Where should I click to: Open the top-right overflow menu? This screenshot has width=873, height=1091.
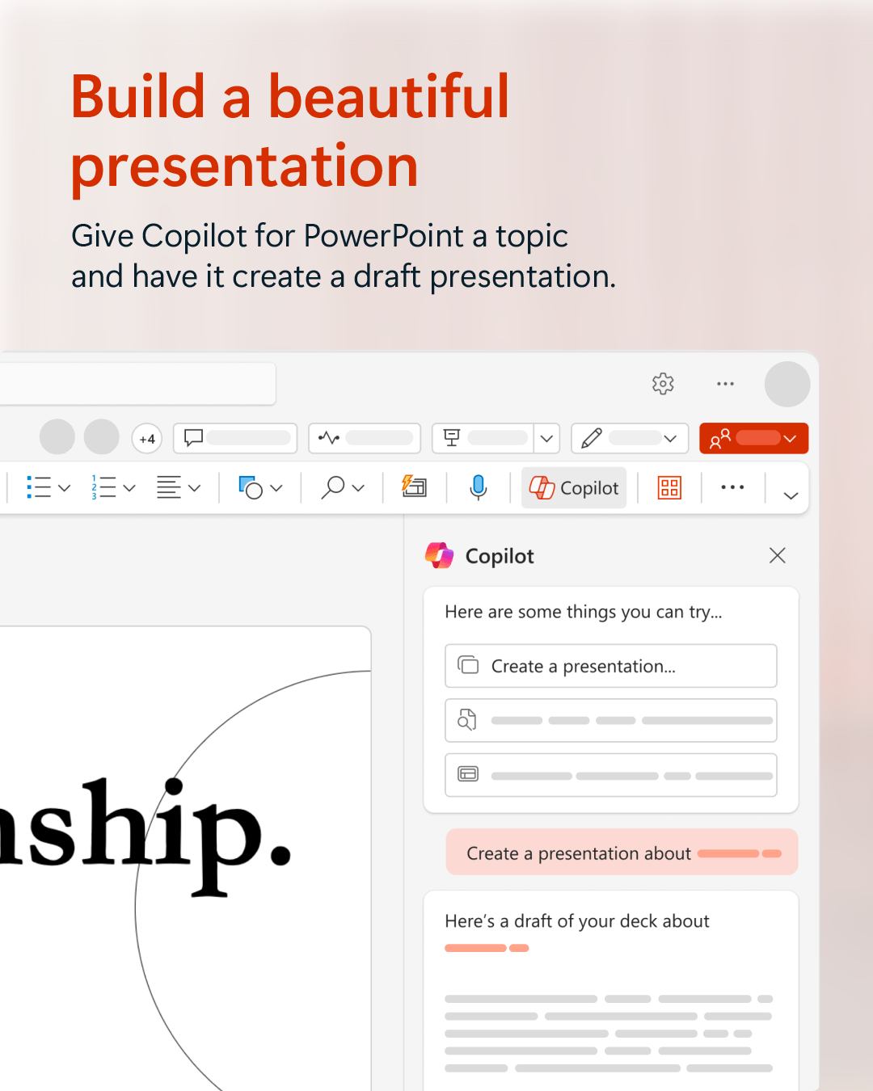[724, 384]
